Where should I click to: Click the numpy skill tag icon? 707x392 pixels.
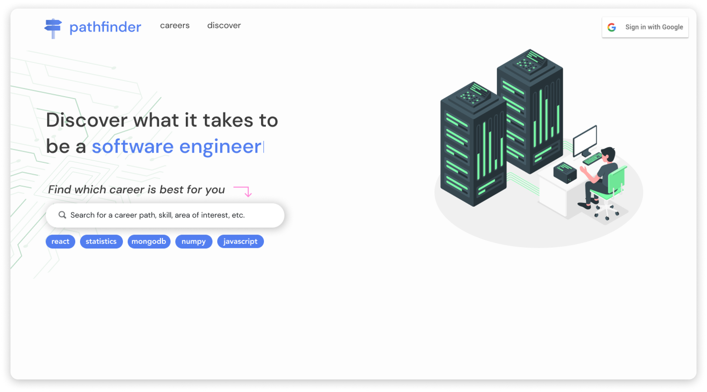click(192, 241)
